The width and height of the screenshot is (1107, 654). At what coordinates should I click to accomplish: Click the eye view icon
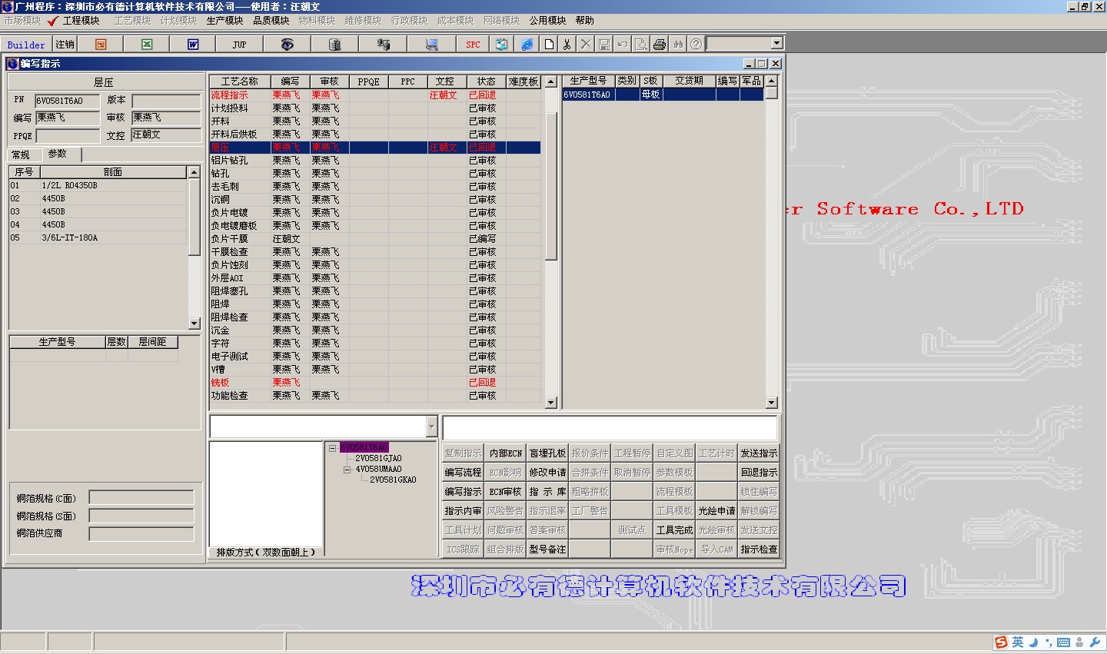(x=287, y=45)
